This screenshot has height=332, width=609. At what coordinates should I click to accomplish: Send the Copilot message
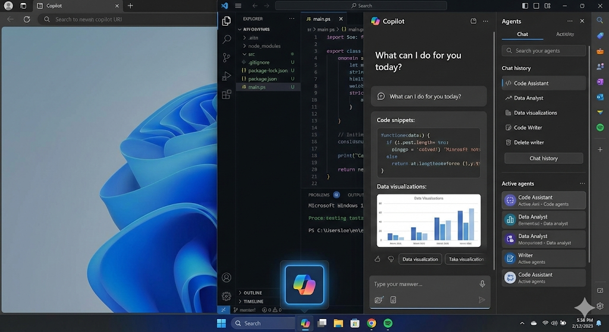point(482,300)
